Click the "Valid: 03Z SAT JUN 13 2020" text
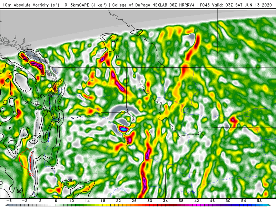276x207 pixels. click(x=242, y=5)
